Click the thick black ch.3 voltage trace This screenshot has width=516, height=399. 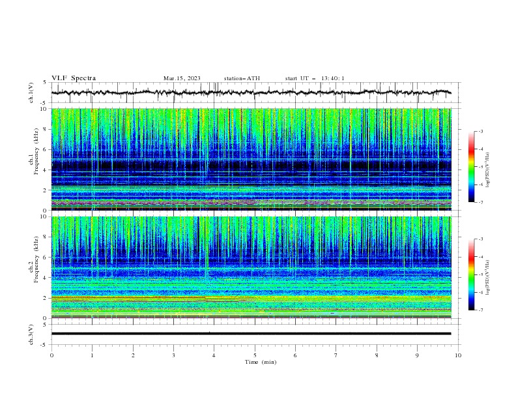tap(251, 334)
